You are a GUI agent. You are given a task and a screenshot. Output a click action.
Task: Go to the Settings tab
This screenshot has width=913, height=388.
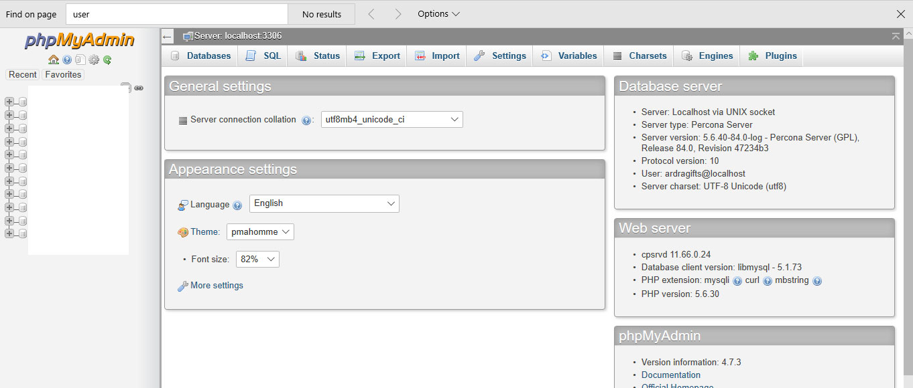coord(499,56)
